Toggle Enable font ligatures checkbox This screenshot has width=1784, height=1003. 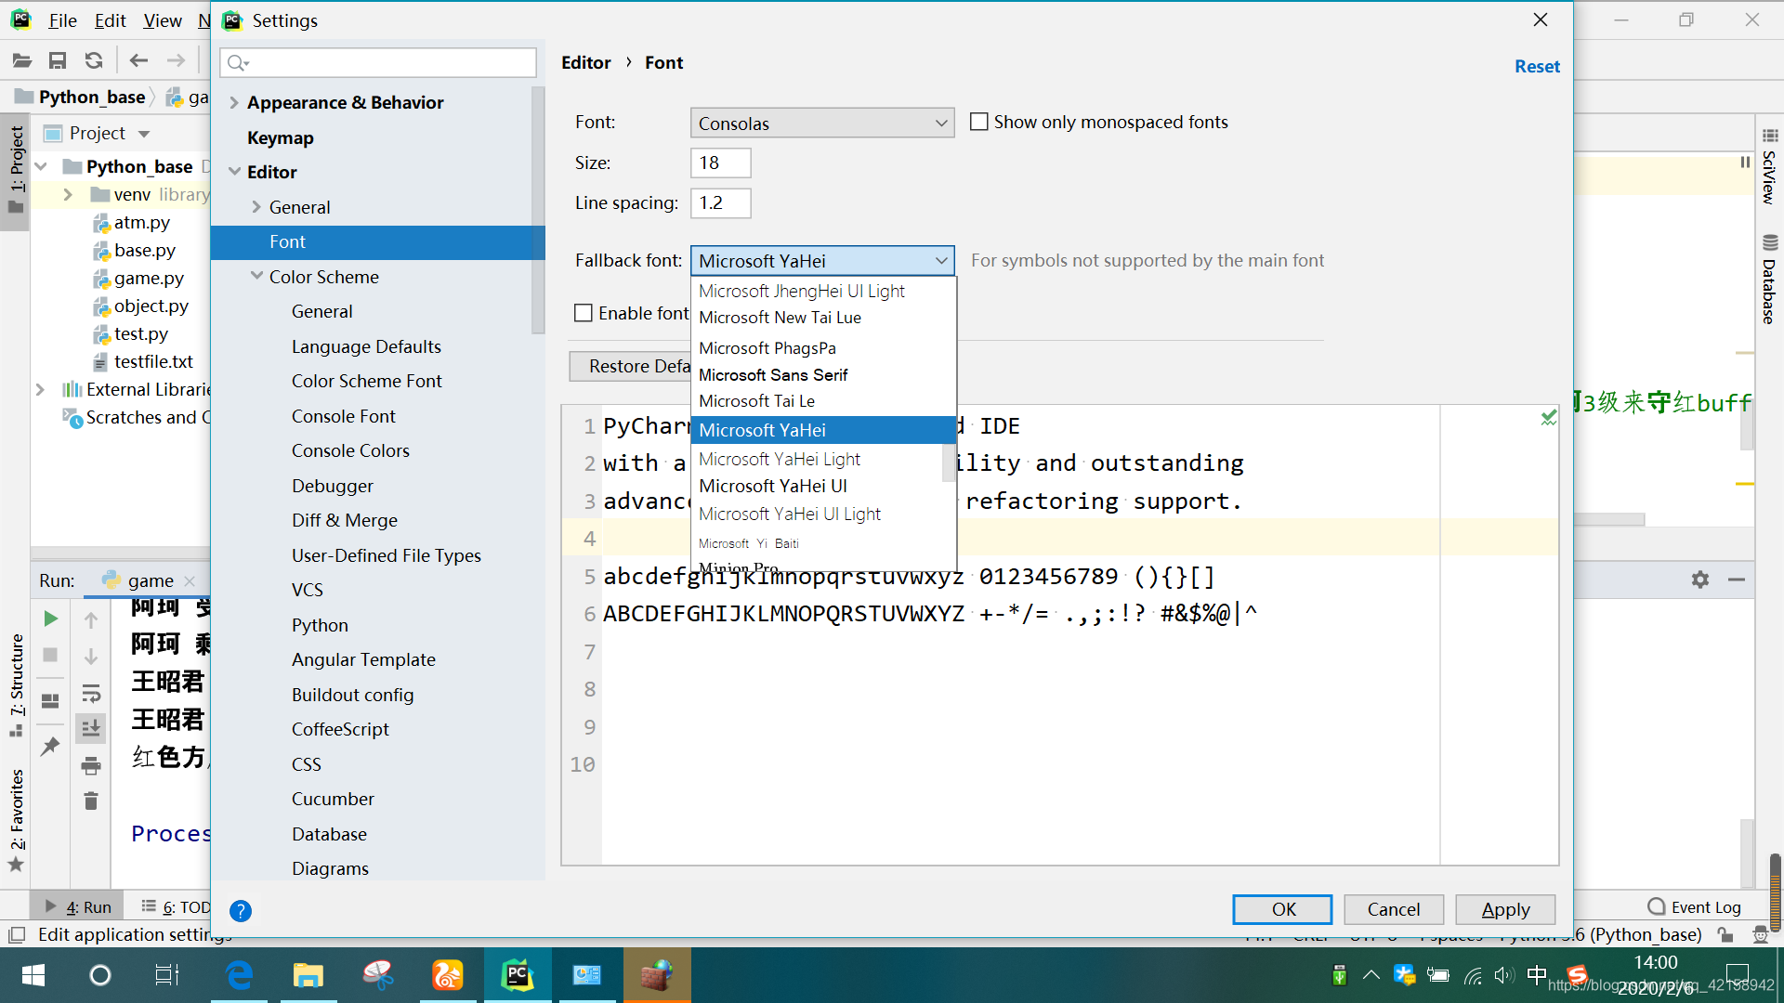click(584, 313)
